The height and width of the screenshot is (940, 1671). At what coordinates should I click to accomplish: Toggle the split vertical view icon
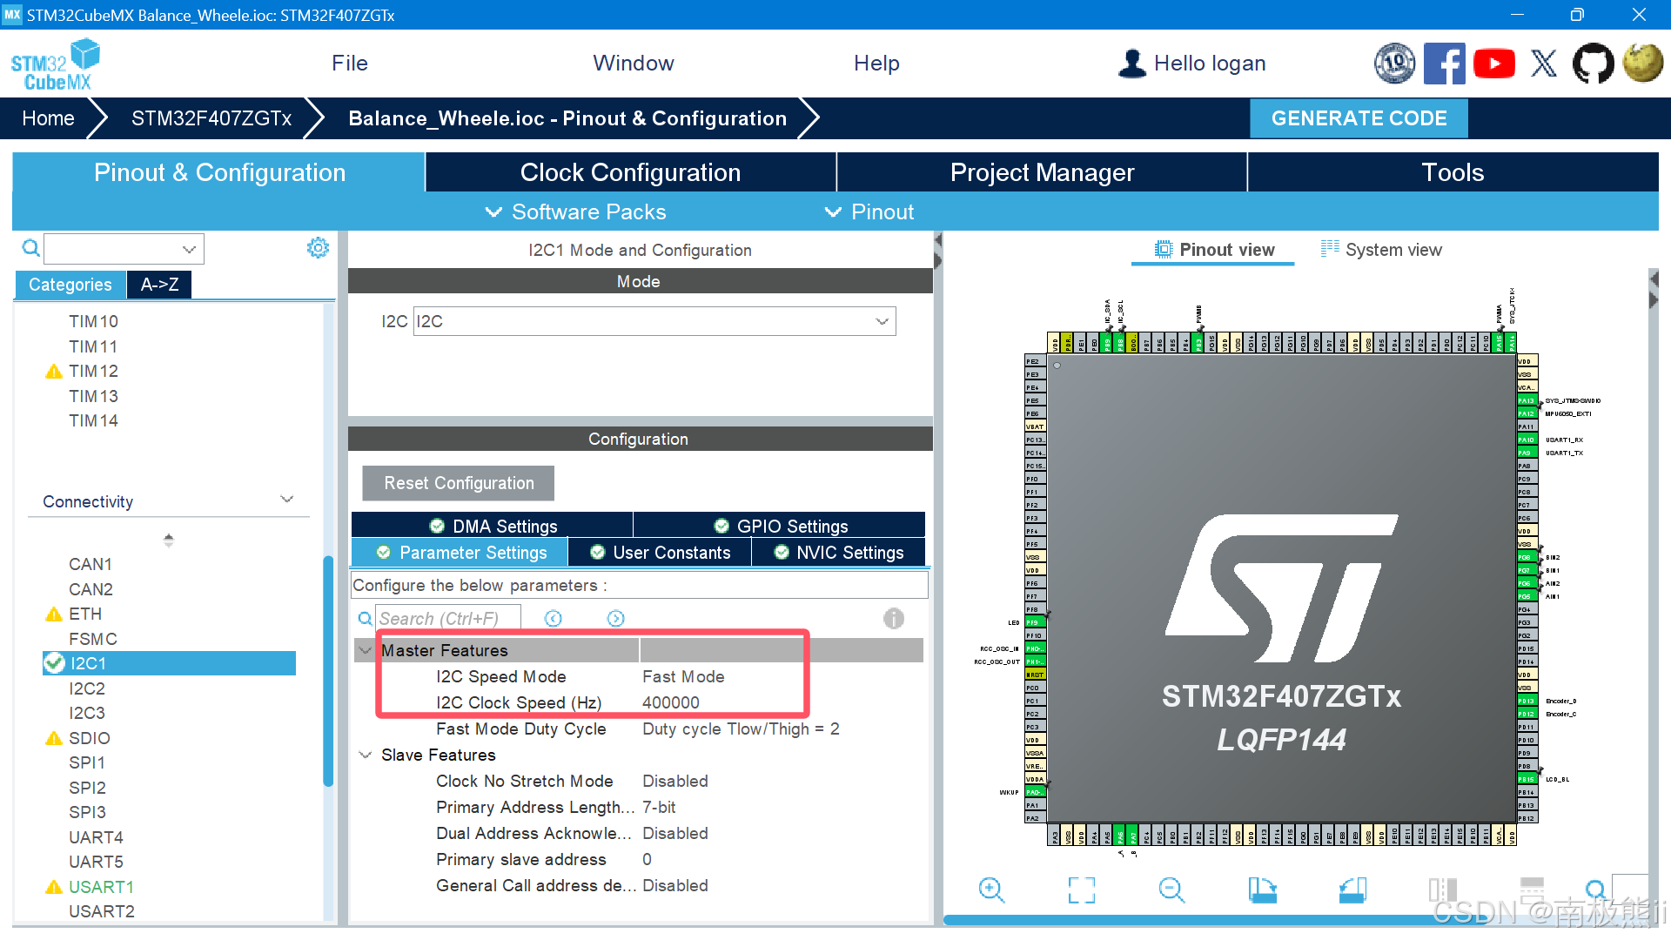click(1442, 890)
